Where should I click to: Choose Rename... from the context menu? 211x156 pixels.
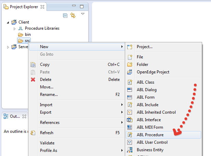[77, 95]
